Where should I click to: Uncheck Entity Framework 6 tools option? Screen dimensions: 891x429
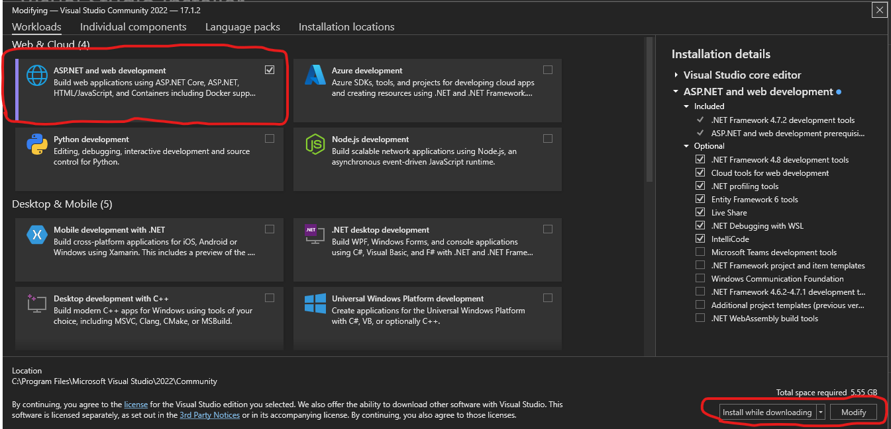click(700, 199)
